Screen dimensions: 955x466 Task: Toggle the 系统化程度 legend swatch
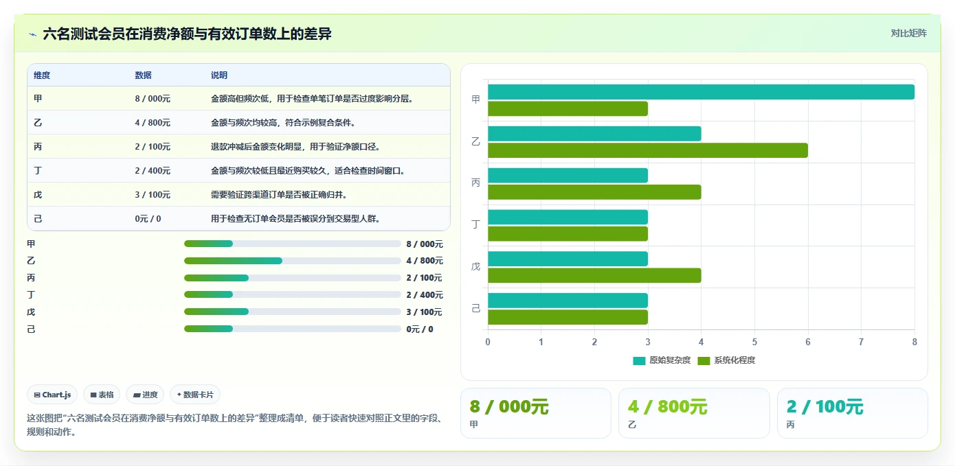tap(704, 361)
